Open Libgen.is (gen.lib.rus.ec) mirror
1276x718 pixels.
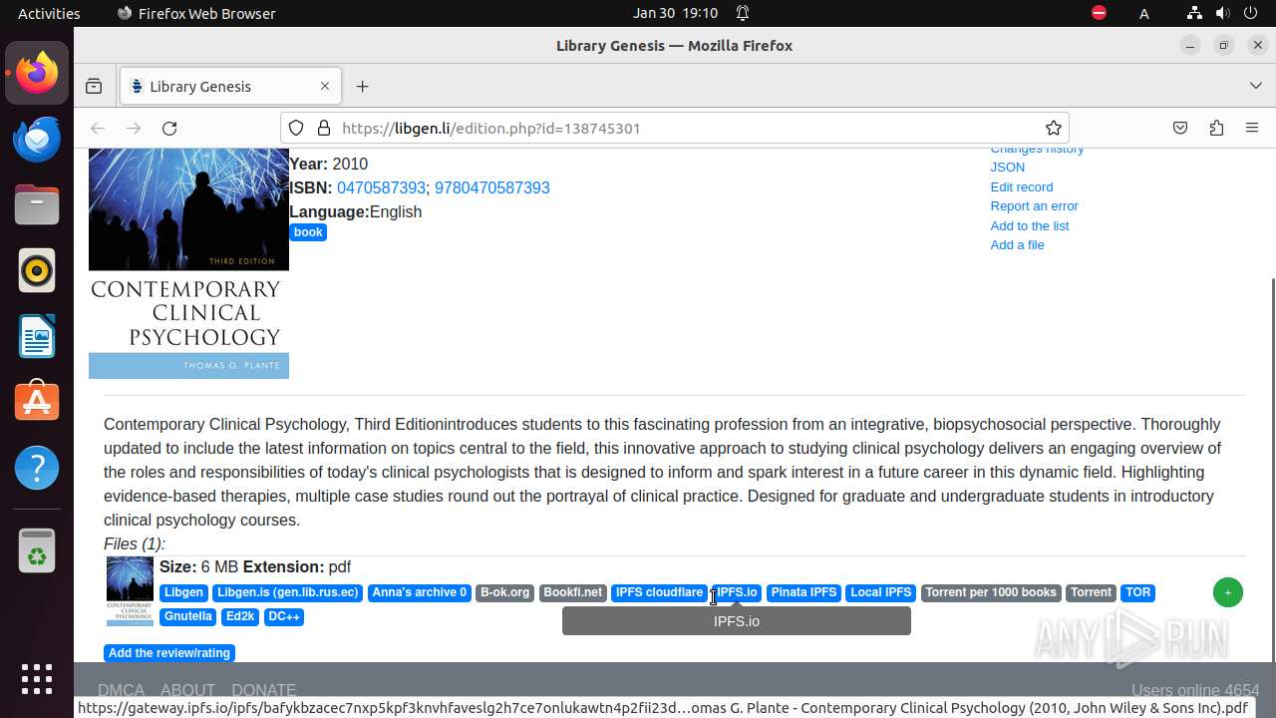coord(287,592)
